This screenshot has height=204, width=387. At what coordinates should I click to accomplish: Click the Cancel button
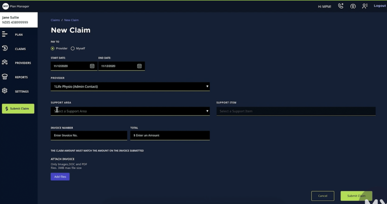click(x=322, y=196)
